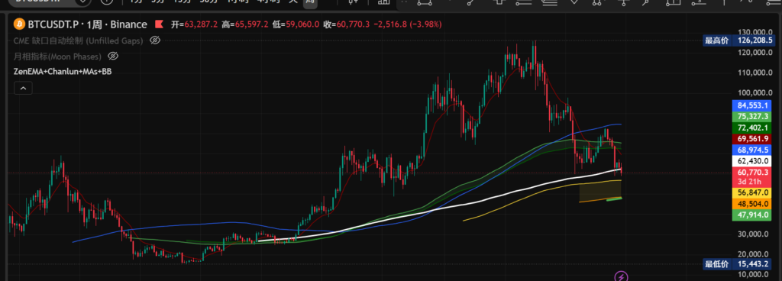
Task: Toggle the highlighted 周 weekly interval button
Action: click(310, 2)
